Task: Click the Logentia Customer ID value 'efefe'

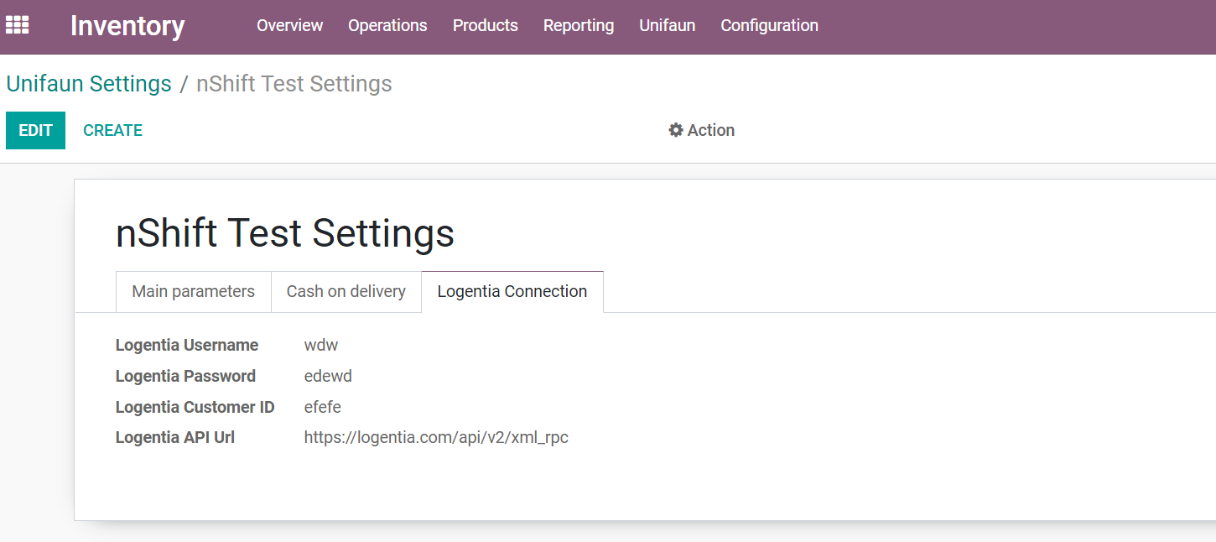Action: click(x=322, y=407)
